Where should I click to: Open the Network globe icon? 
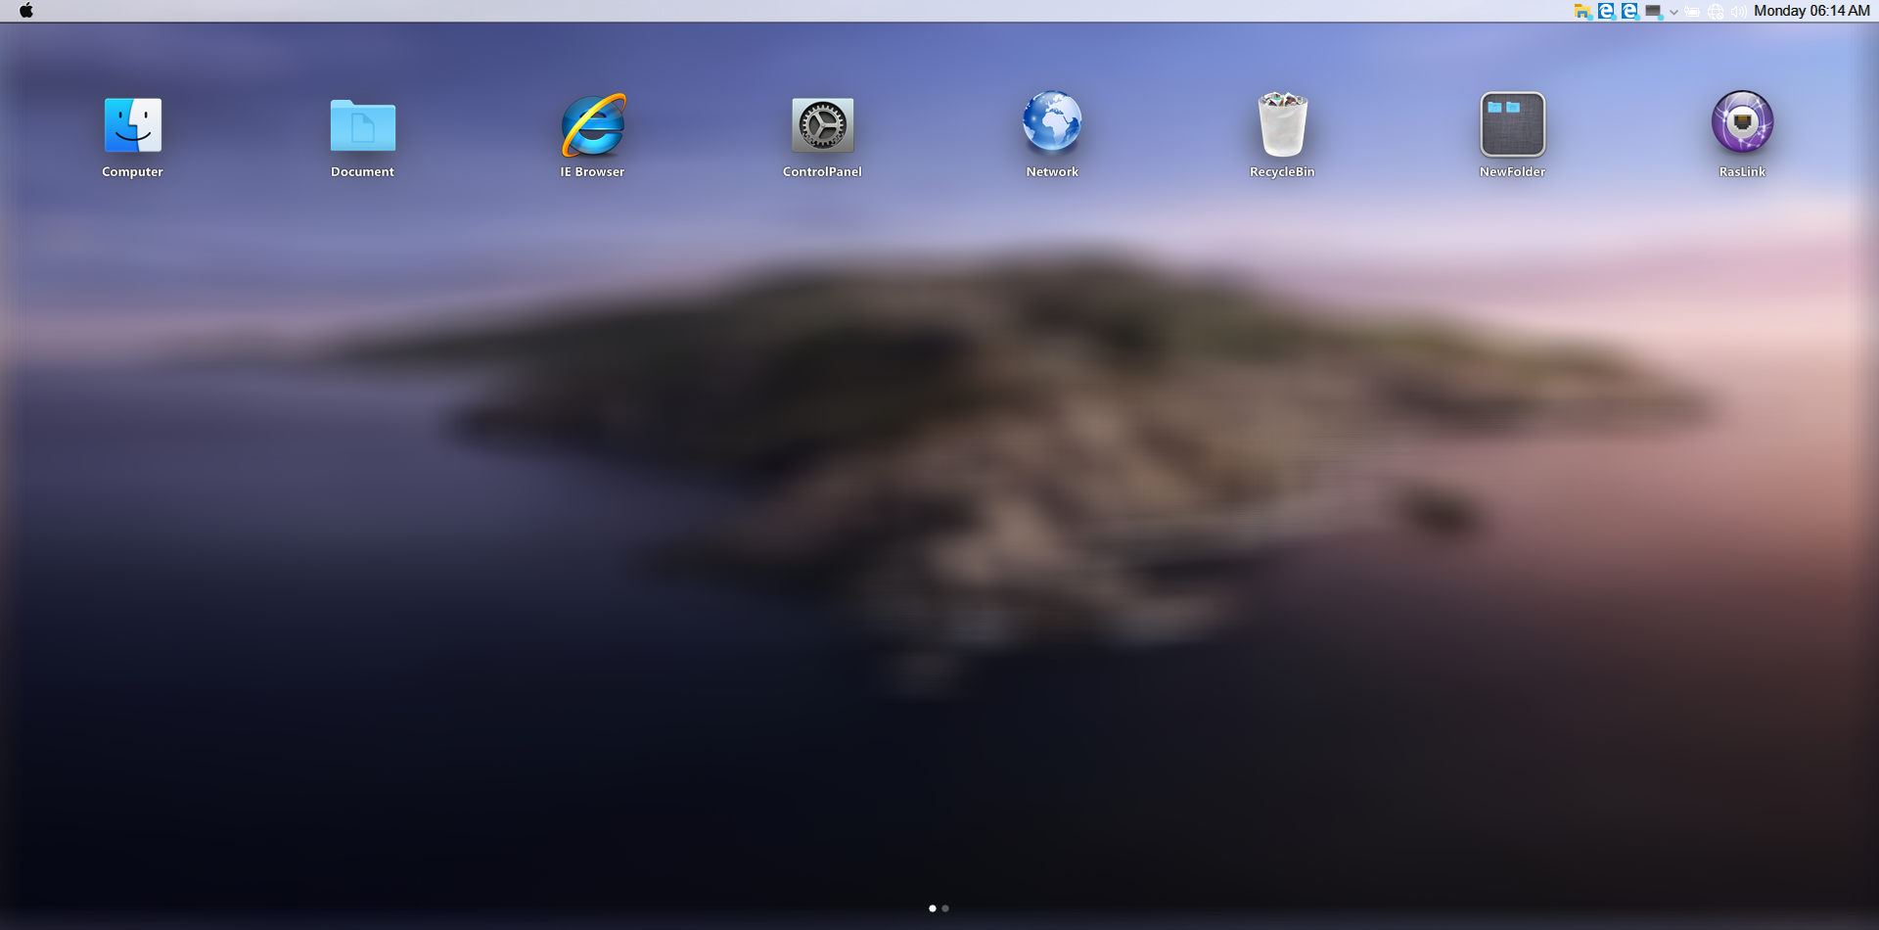tap(1052, 123)
